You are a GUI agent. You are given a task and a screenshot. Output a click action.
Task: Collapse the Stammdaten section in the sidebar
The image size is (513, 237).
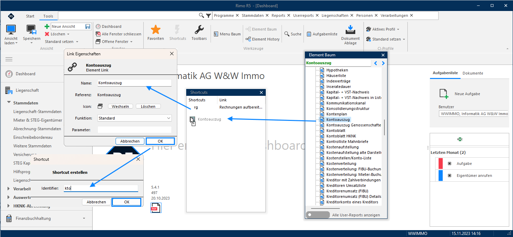click(x=8, y=103)
